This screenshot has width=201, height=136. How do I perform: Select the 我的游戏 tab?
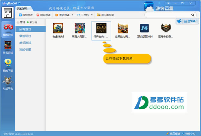coord(22,9)
